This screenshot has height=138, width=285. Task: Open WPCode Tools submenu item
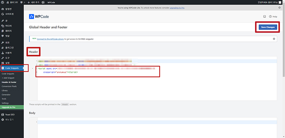click(4, 99)
